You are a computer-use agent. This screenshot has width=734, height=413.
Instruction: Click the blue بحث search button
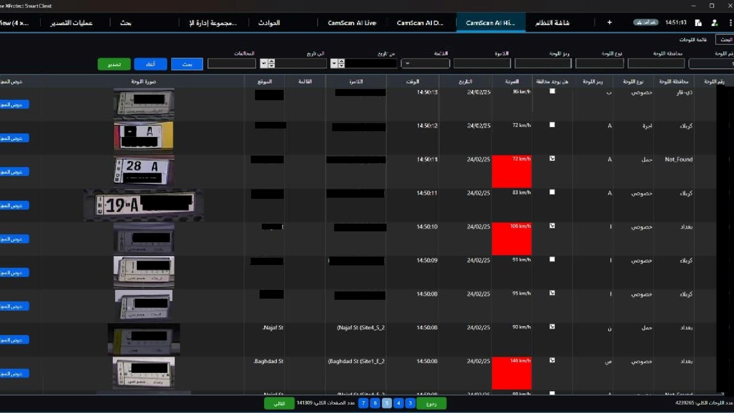pyautogui.click(x=187, y=64)
